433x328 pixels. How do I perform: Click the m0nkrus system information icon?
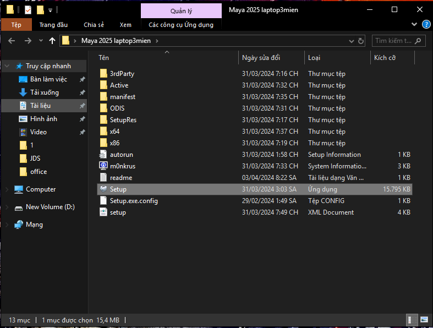103,166
